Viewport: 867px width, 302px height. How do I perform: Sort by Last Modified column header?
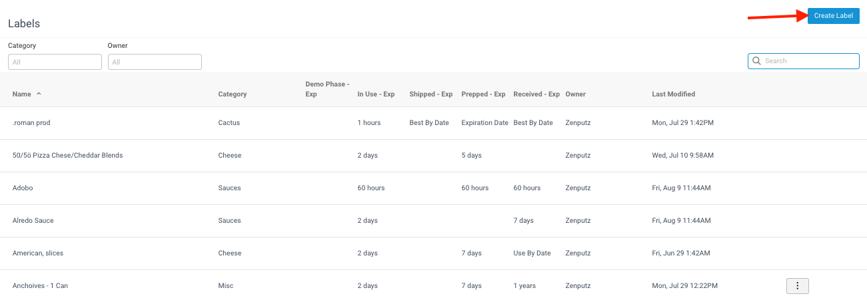(673, 94)
